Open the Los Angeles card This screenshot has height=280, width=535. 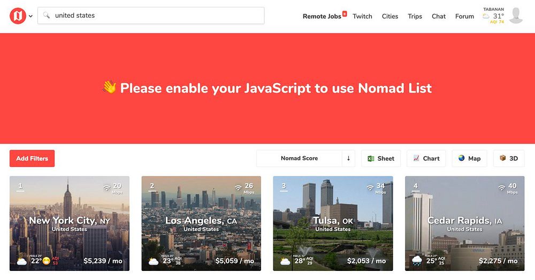point(201,223)
